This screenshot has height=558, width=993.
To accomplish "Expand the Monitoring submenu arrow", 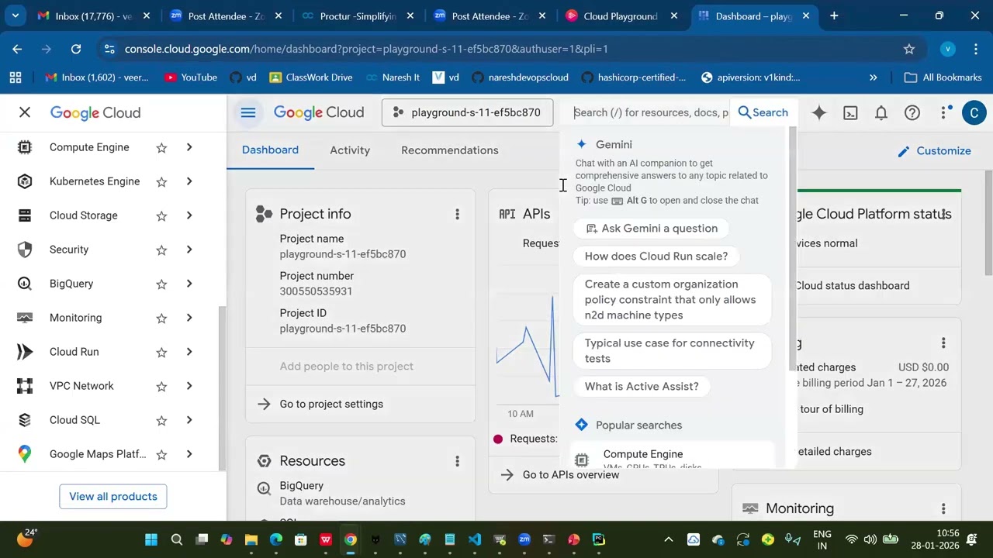I will point(189,318).
